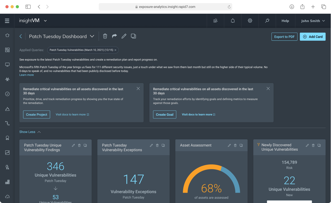The image size is (331, 203).
Task: Share the dashboard with arrow icon
Action: click(114, 36)
